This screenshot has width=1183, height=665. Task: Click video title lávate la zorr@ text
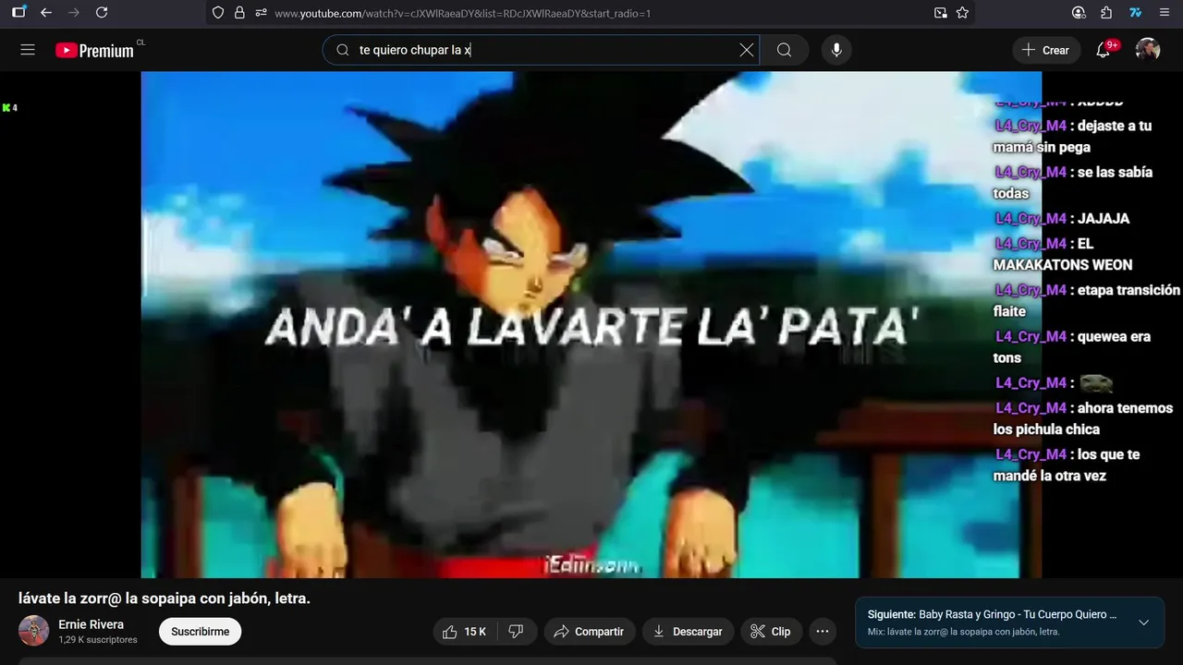coord(165,598)
